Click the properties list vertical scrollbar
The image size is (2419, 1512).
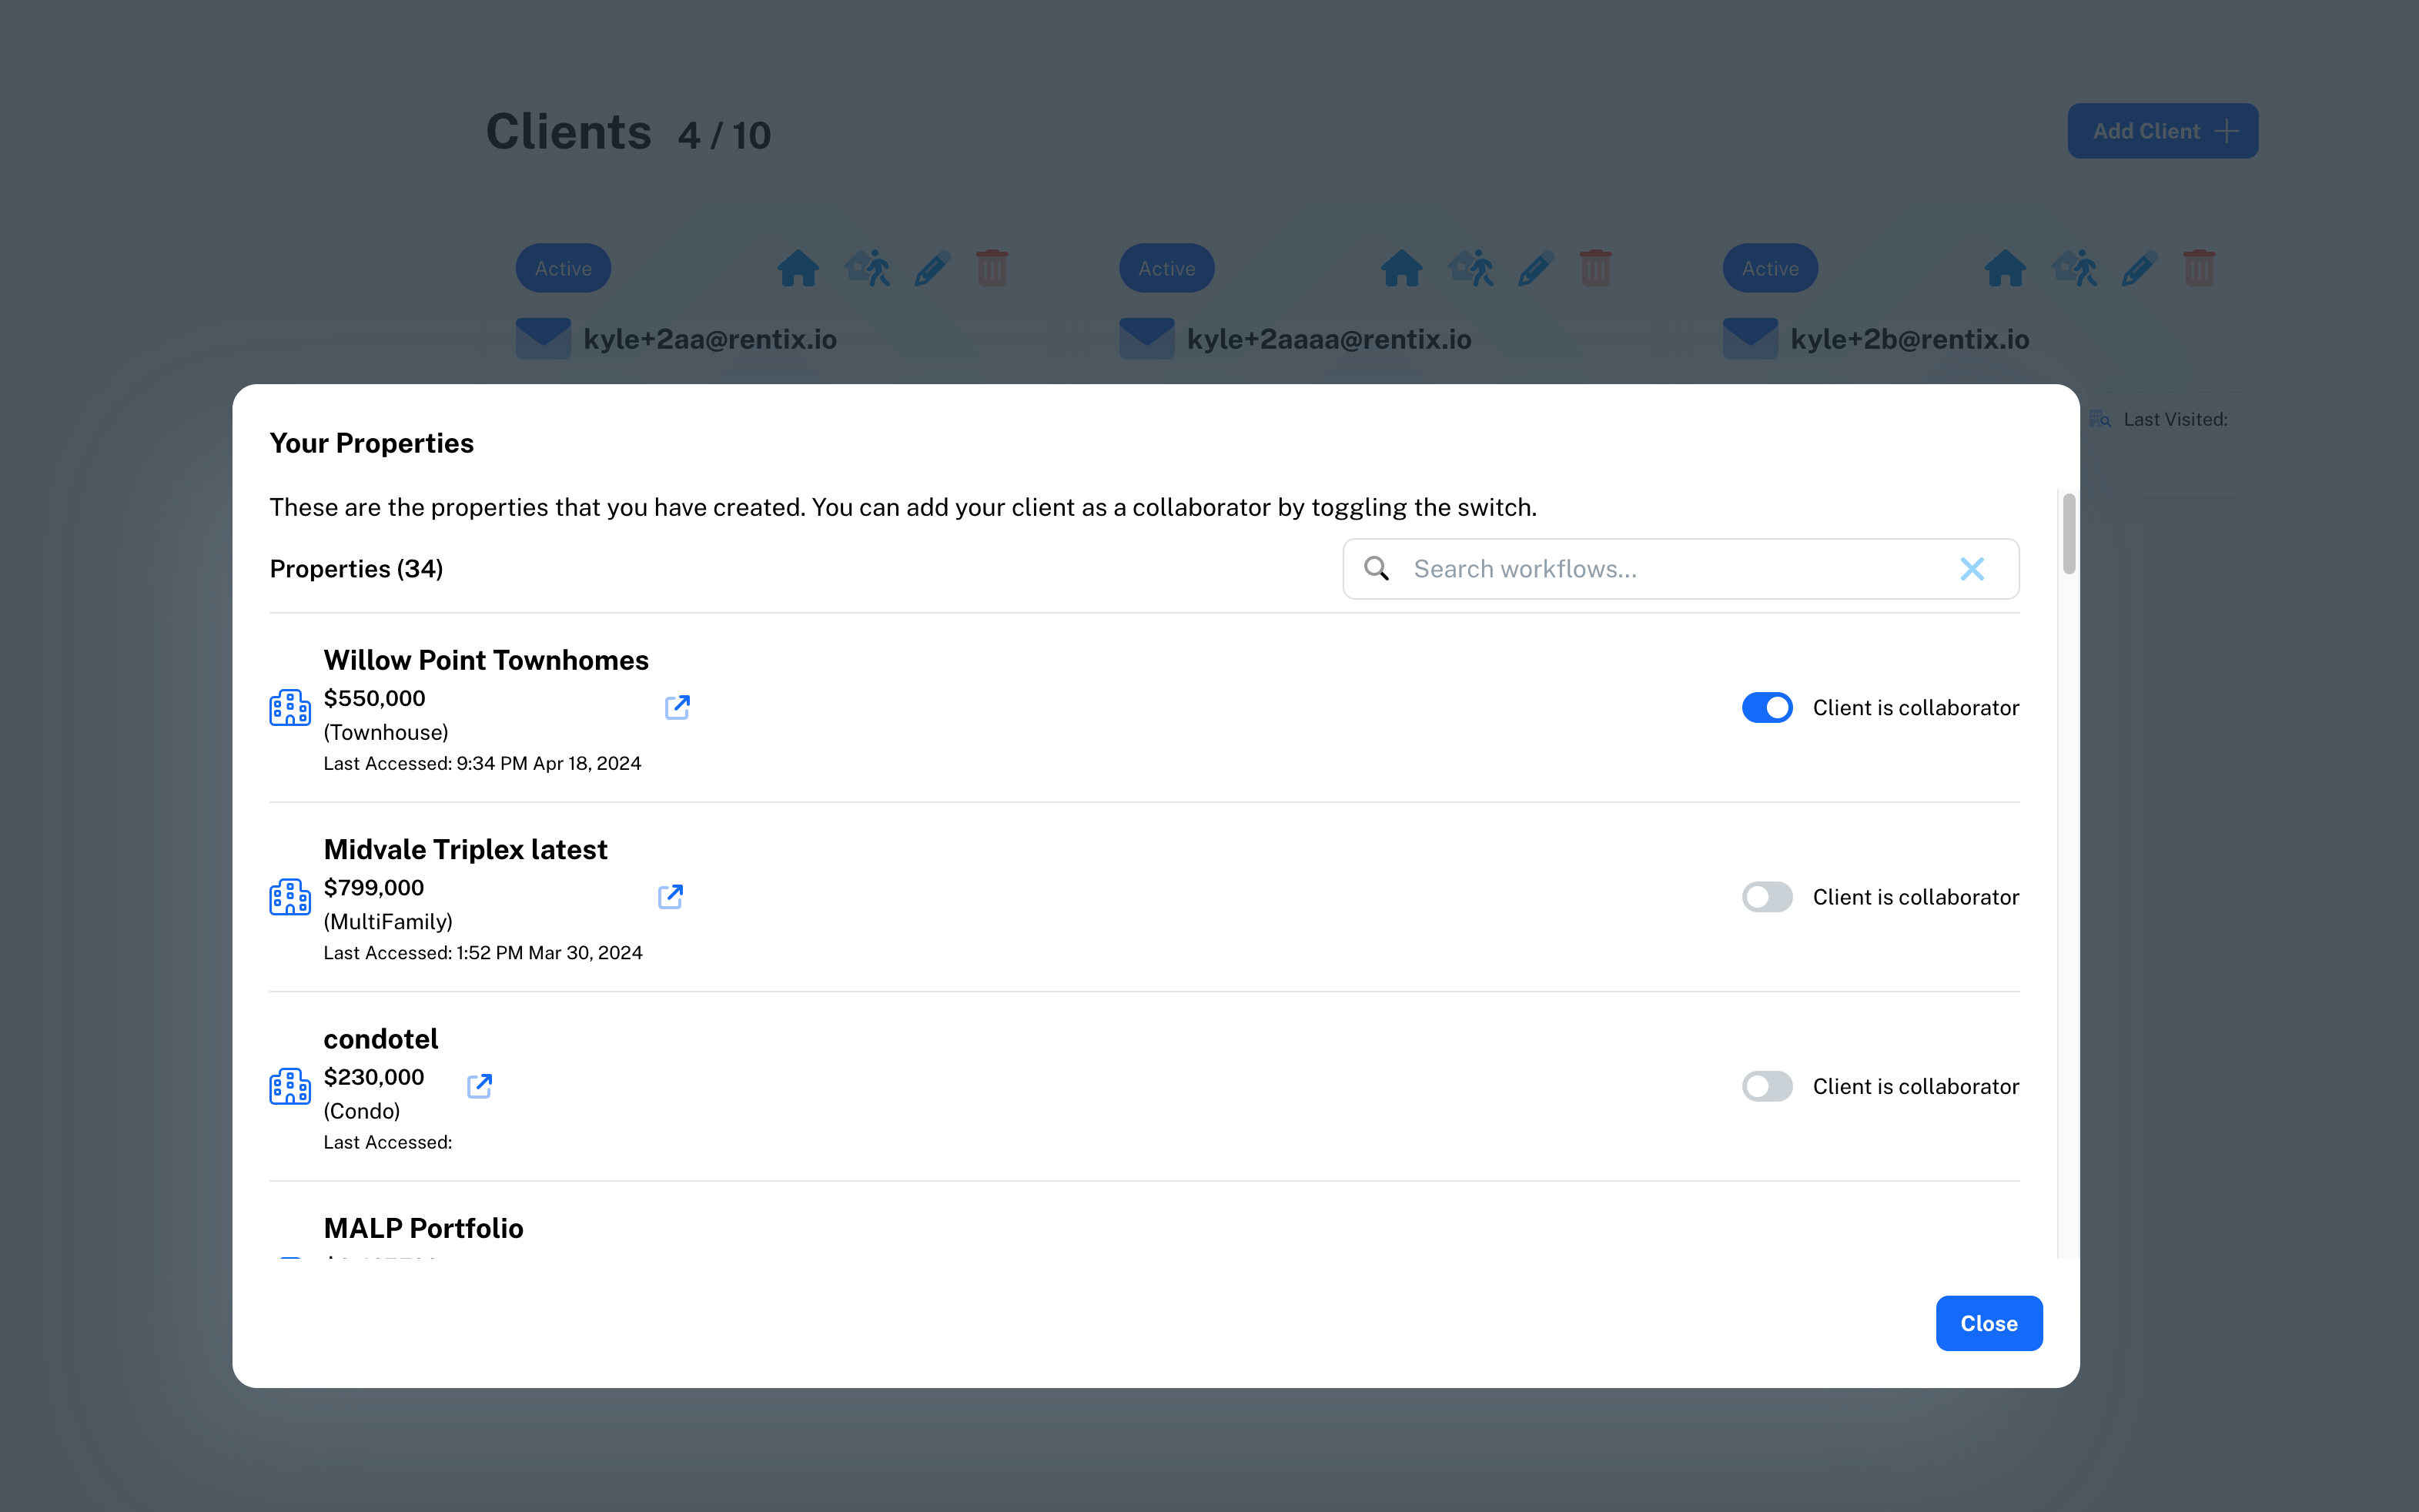tap(2068, 533)
